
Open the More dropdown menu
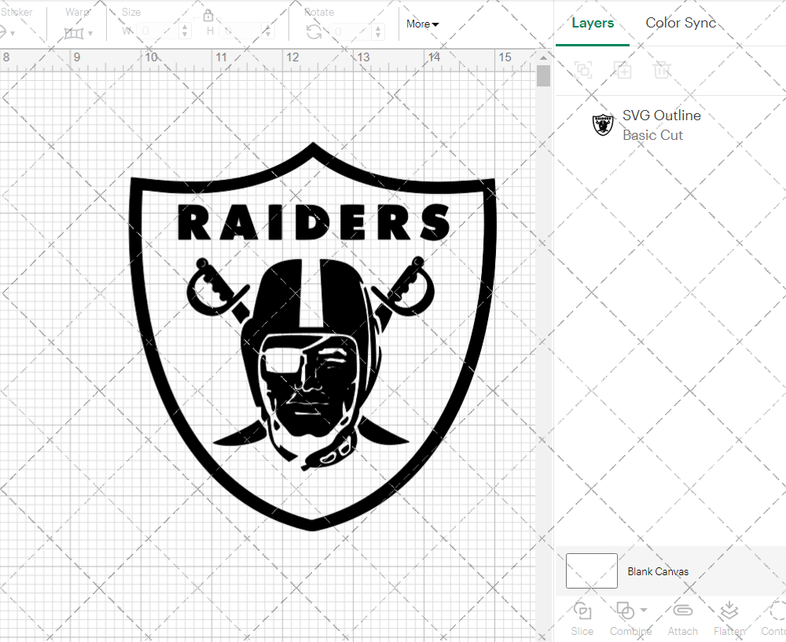tap(422, 24)
